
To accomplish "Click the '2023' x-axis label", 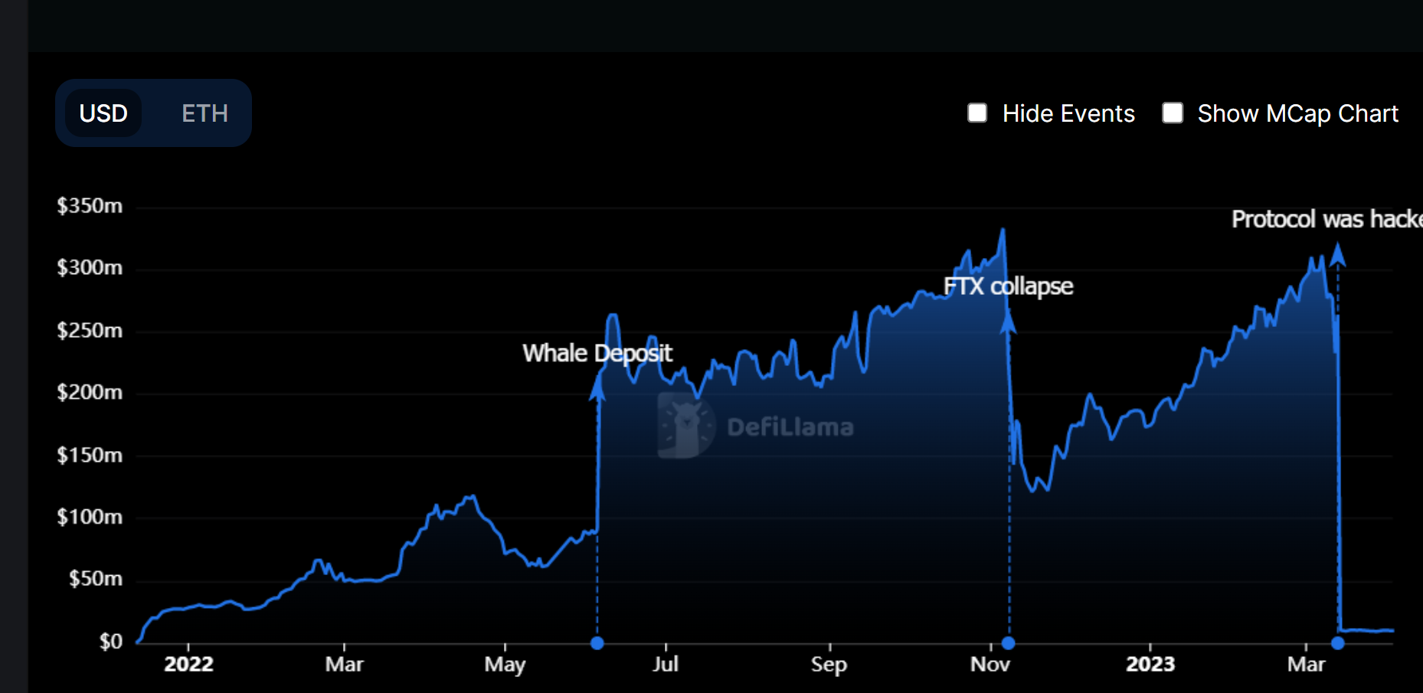I will (x=1150, y=664).
